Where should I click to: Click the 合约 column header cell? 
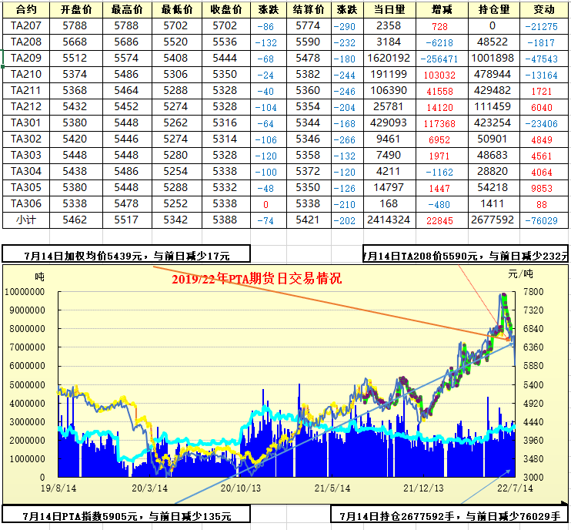pyautogui.click(x=26, y=10)
